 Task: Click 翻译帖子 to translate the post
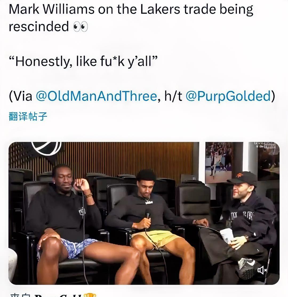28,116
